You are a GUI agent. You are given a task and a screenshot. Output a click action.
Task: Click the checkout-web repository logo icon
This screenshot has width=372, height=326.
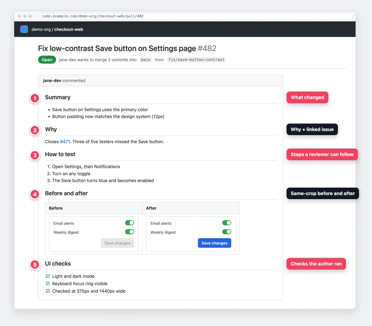pyautogui.click(x=24, y=29)
